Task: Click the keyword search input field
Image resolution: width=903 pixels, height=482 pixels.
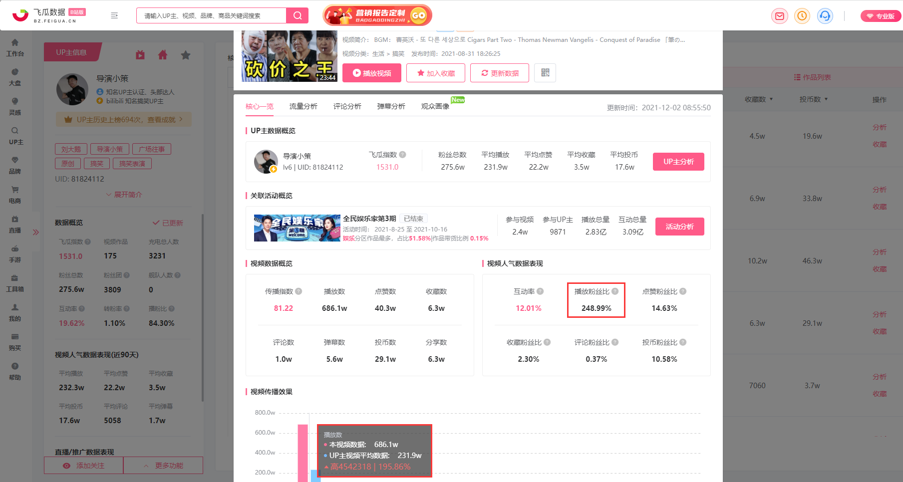Action: coord(212,15)
